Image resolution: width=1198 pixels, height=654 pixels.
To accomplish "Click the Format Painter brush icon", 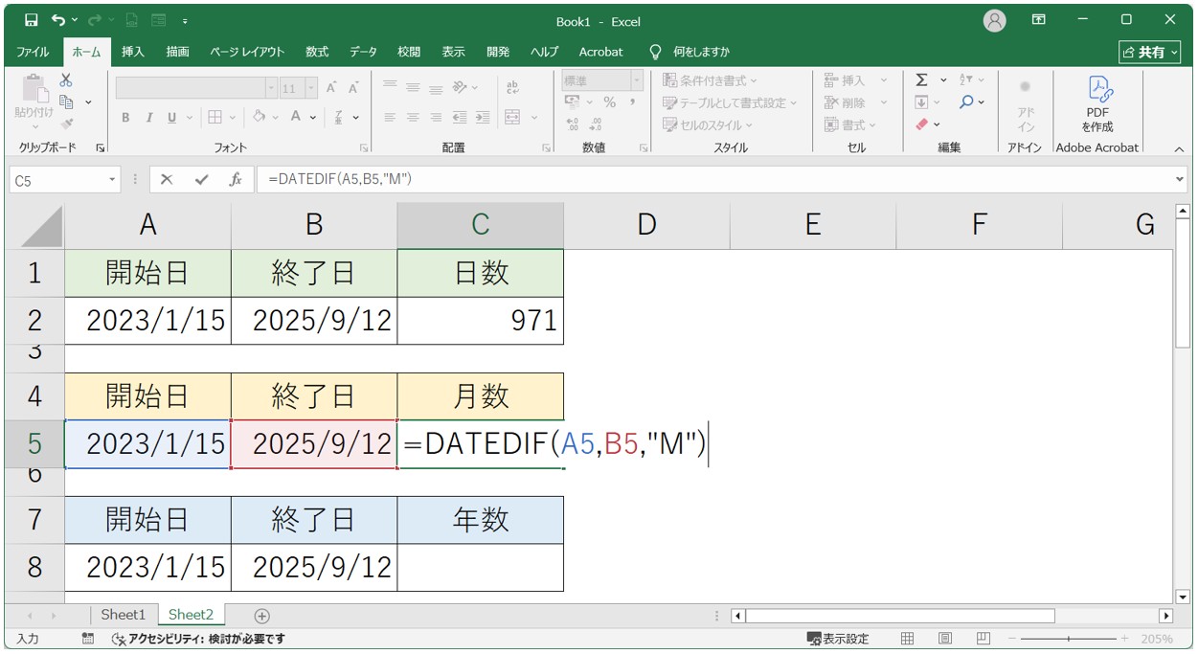I will pos(66,124).
